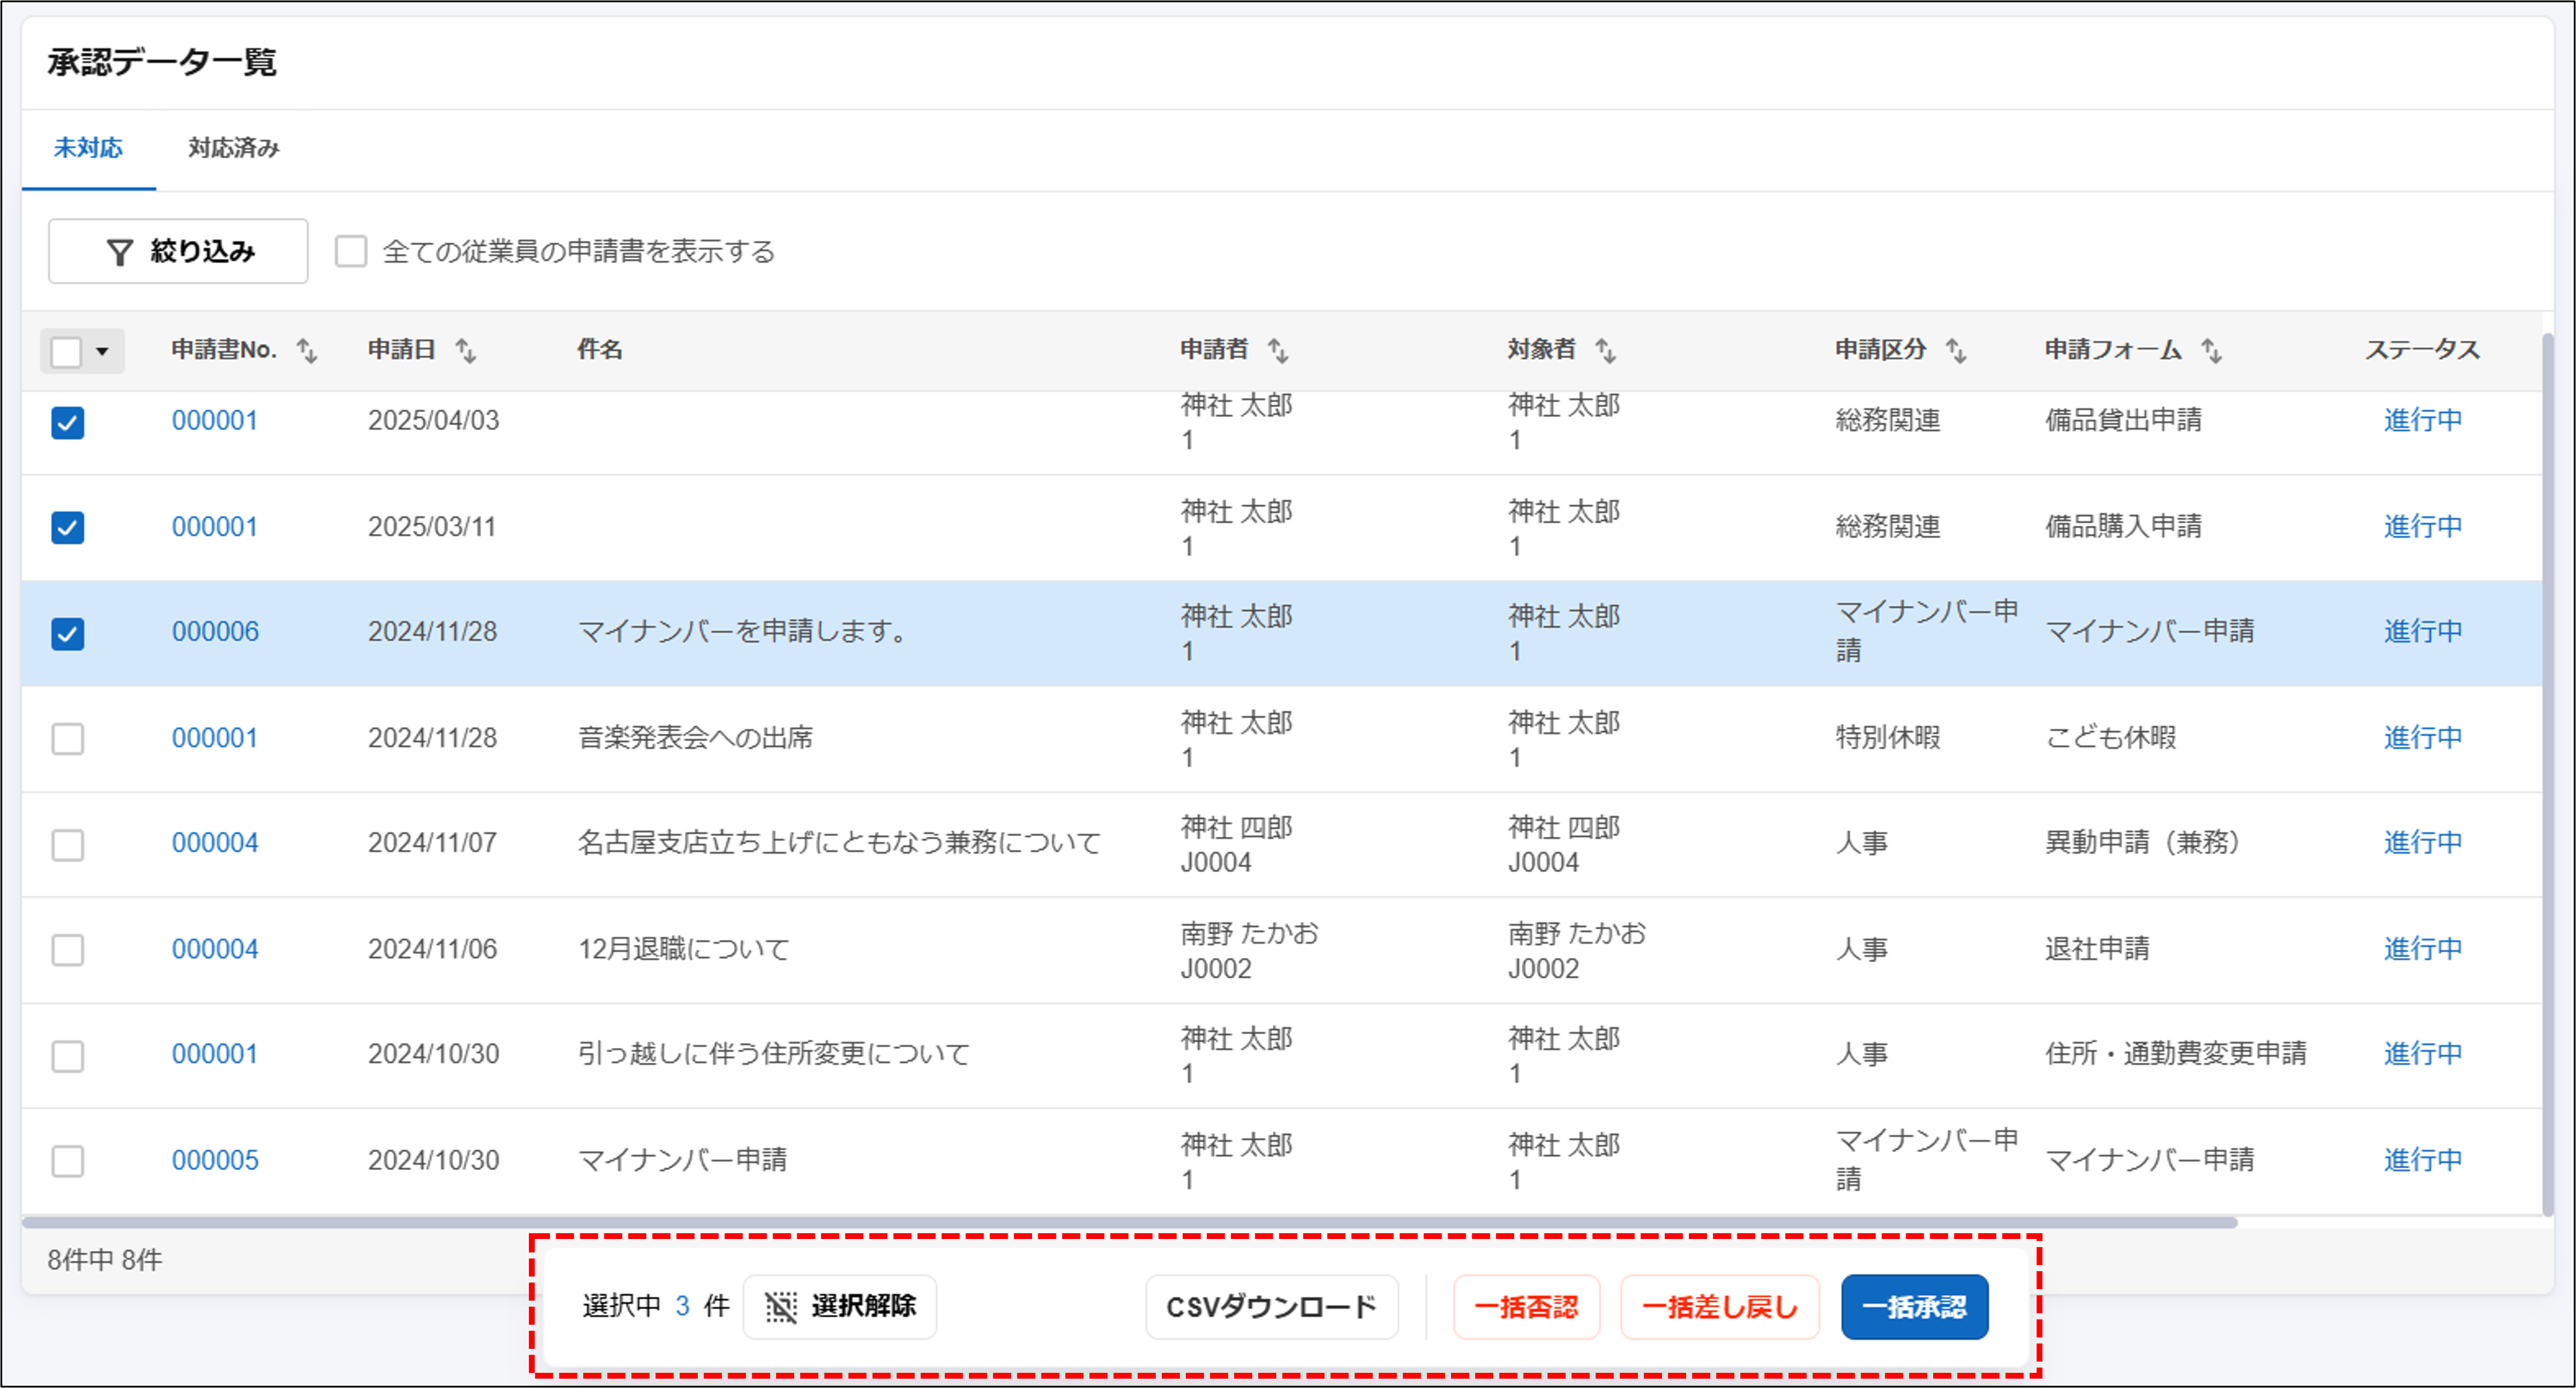
Task: Click the deselect icon on 選択解除
Action: pos(781,1306)
